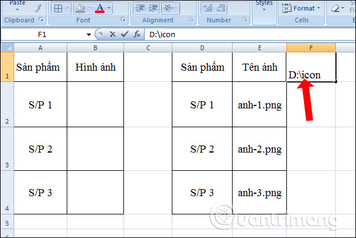This screenshot has width=356, height=238.
Task: Confirm the entry with the checkmark icon
Action: tap(125, 34)
